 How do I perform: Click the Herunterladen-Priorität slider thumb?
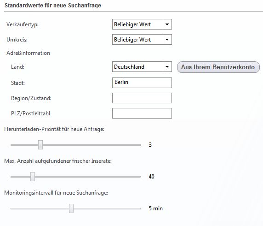tap(40, 145)
